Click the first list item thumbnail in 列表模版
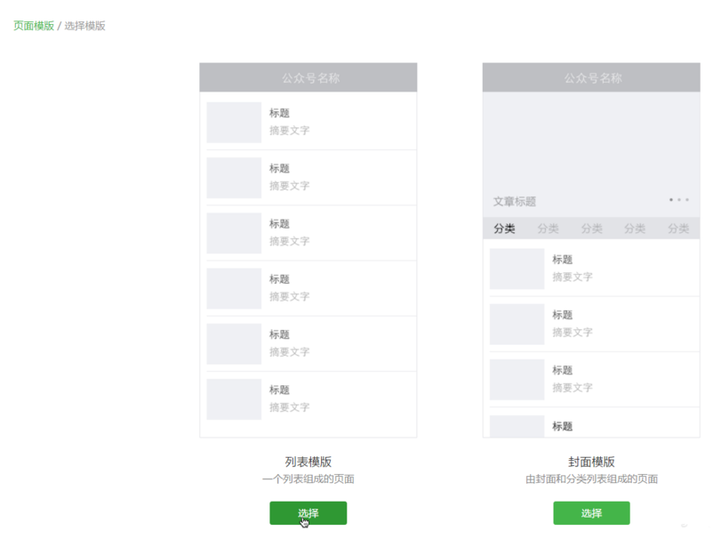 (233, 122)
